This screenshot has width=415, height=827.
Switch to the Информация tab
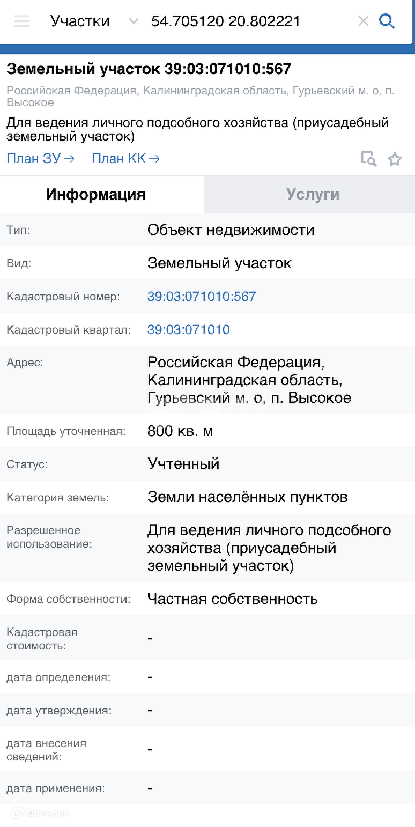[x=95, y=194]
